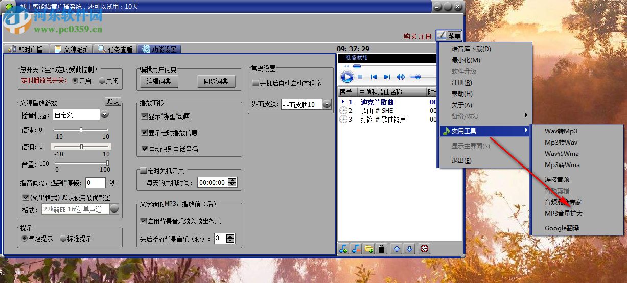
Task: Mute via the player speaker icon
Action: click(401, 77)
